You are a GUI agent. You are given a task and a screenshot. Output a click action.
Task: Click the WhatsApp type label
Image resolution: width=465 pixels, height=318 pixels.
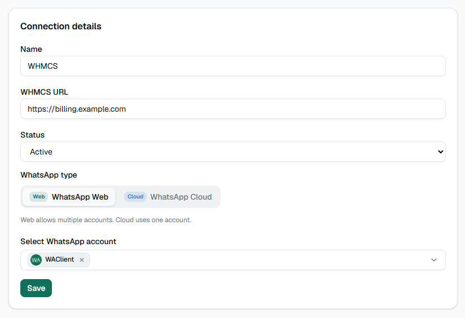pyautogui.click(x=49, y=175)
